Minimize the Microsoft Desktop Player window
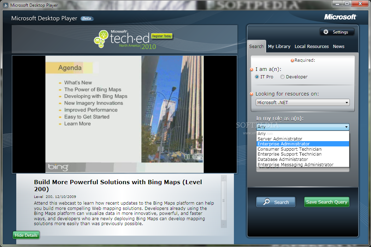The image size is (371, 247). point(337,4)
